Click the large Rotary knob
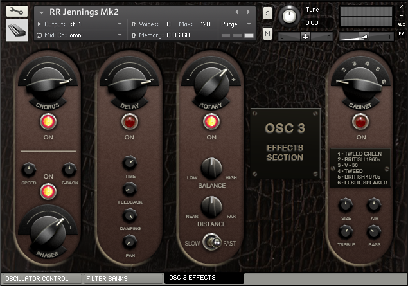Viewport: 408px width, 286px height. (x=211, y=84)
